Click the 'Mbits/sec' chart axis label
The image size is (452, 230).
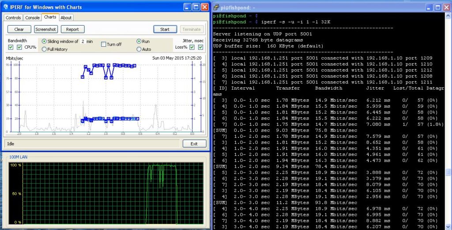tap(15, 58)
